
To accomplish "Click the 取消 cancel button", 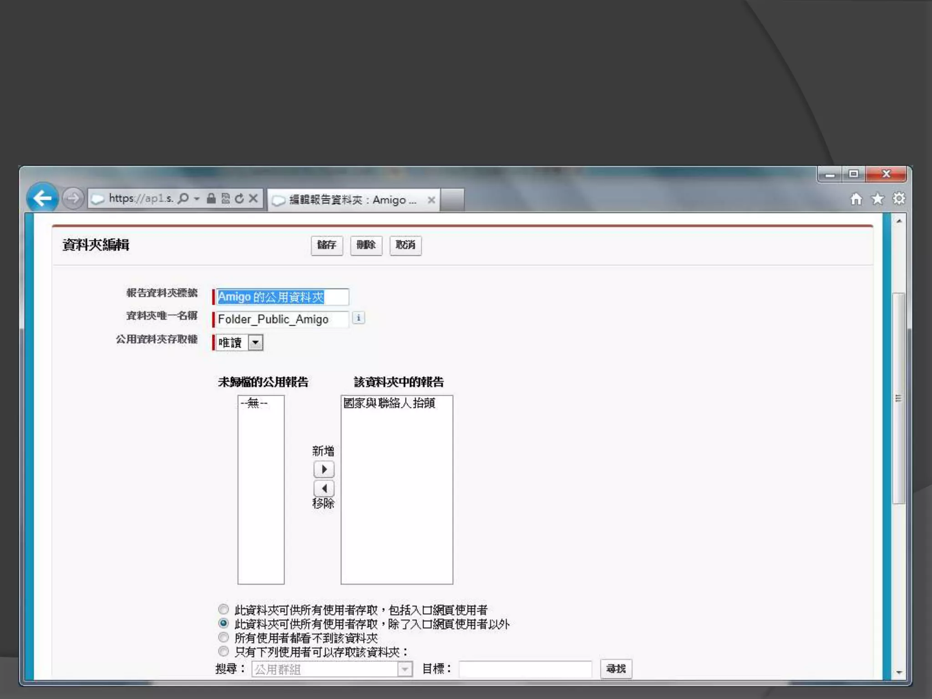I will tap(405, 245).
